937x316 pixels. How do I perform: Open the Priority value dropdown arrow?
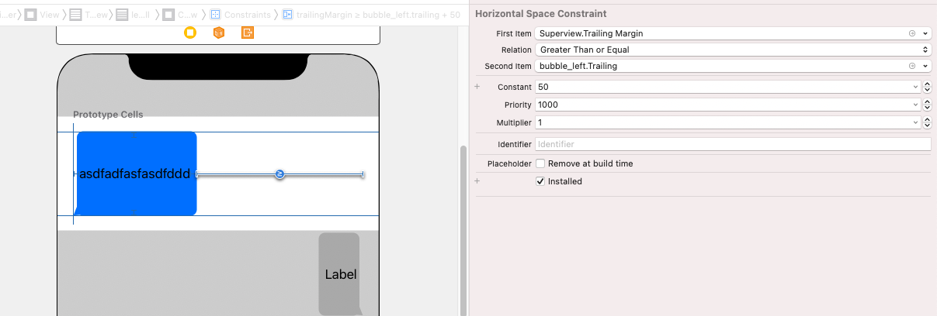tap(917, 105)
